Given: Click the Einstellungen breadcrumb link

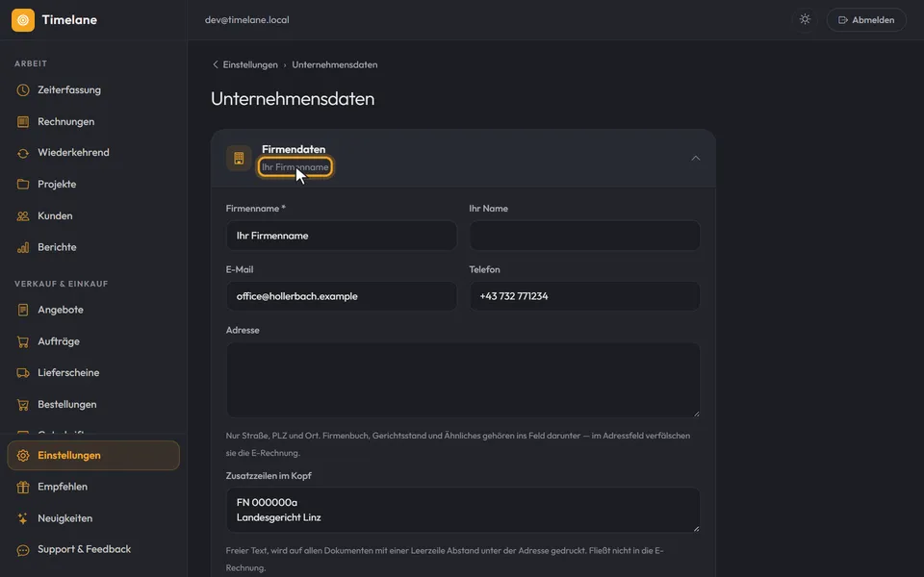Looking at the screenshot, I should [250, 64].
